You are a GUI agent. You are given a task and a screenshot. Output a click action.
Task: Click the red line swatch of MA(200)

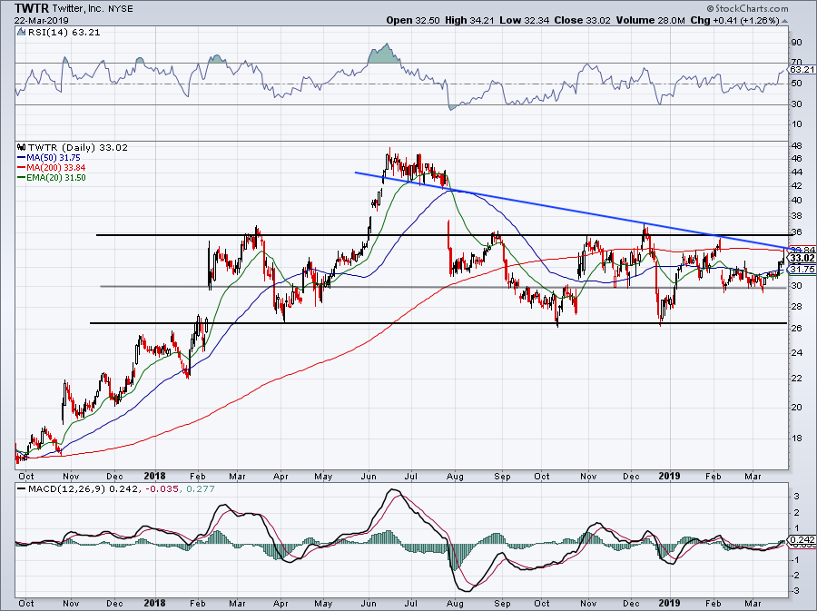tap(22, 168)
